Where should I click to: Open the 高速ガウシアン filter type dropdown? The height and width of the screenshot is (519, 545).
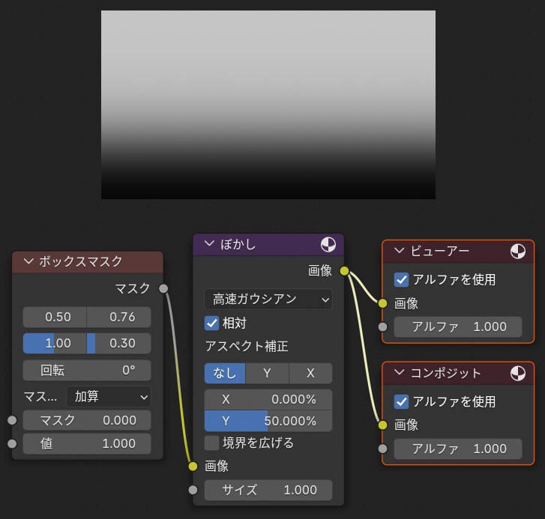pyautogui.click(x=268, y=300)
